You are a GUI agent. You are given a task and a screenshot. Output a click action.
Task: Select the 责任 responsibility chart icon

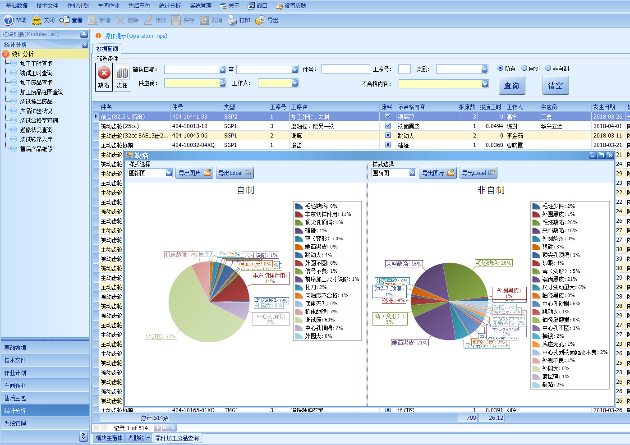pyautogui.click(x=122, y=73)
